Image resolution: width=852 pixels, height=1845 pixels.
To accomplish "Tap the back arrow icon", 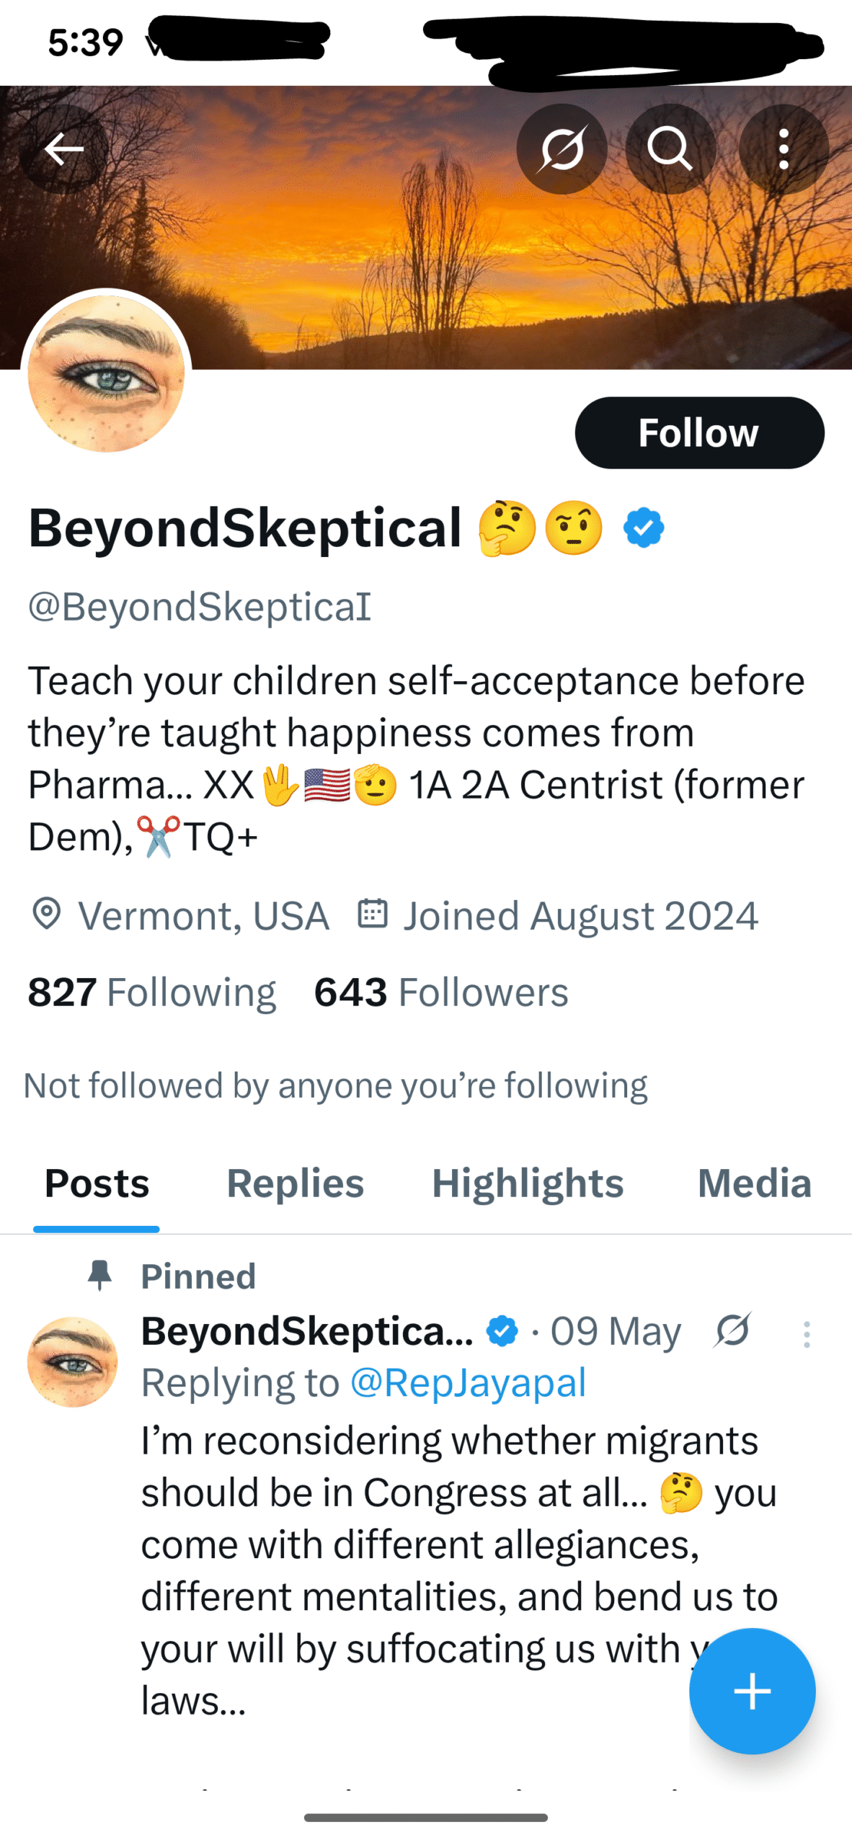I will [x=63, y=149].
